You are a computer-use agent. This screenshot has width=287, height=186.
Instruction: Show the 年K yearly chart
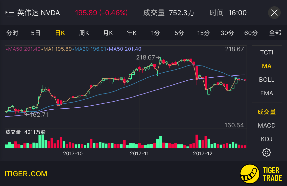pos(132,33)
